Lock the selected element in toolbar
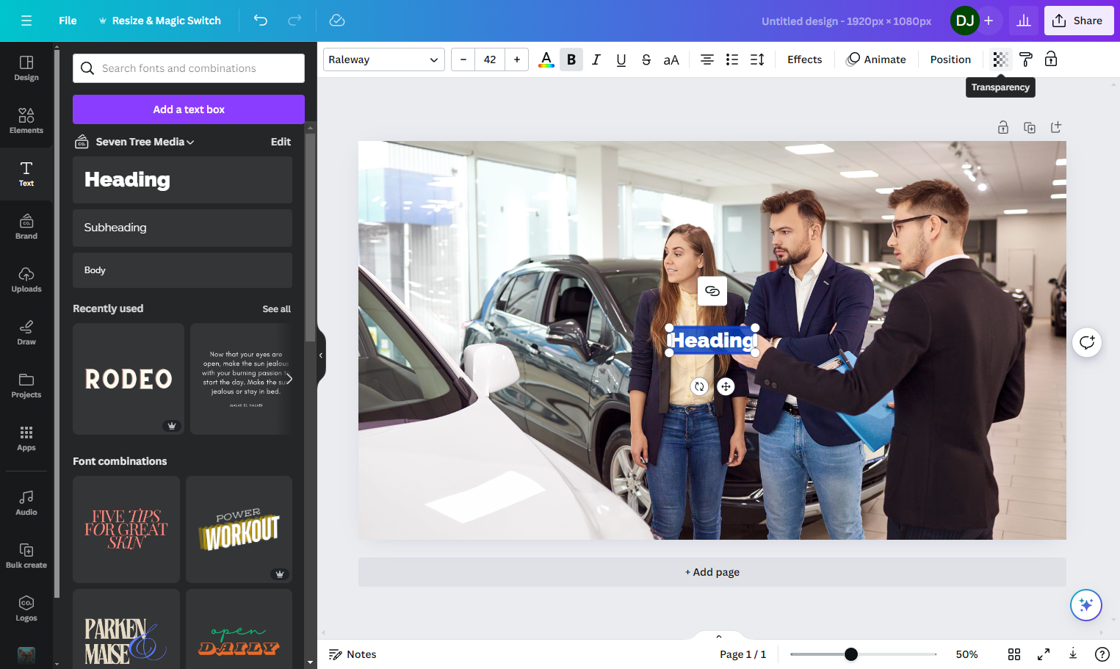Image resolution: width=1120 pixels, height=669 pixels. [1051, 59]
